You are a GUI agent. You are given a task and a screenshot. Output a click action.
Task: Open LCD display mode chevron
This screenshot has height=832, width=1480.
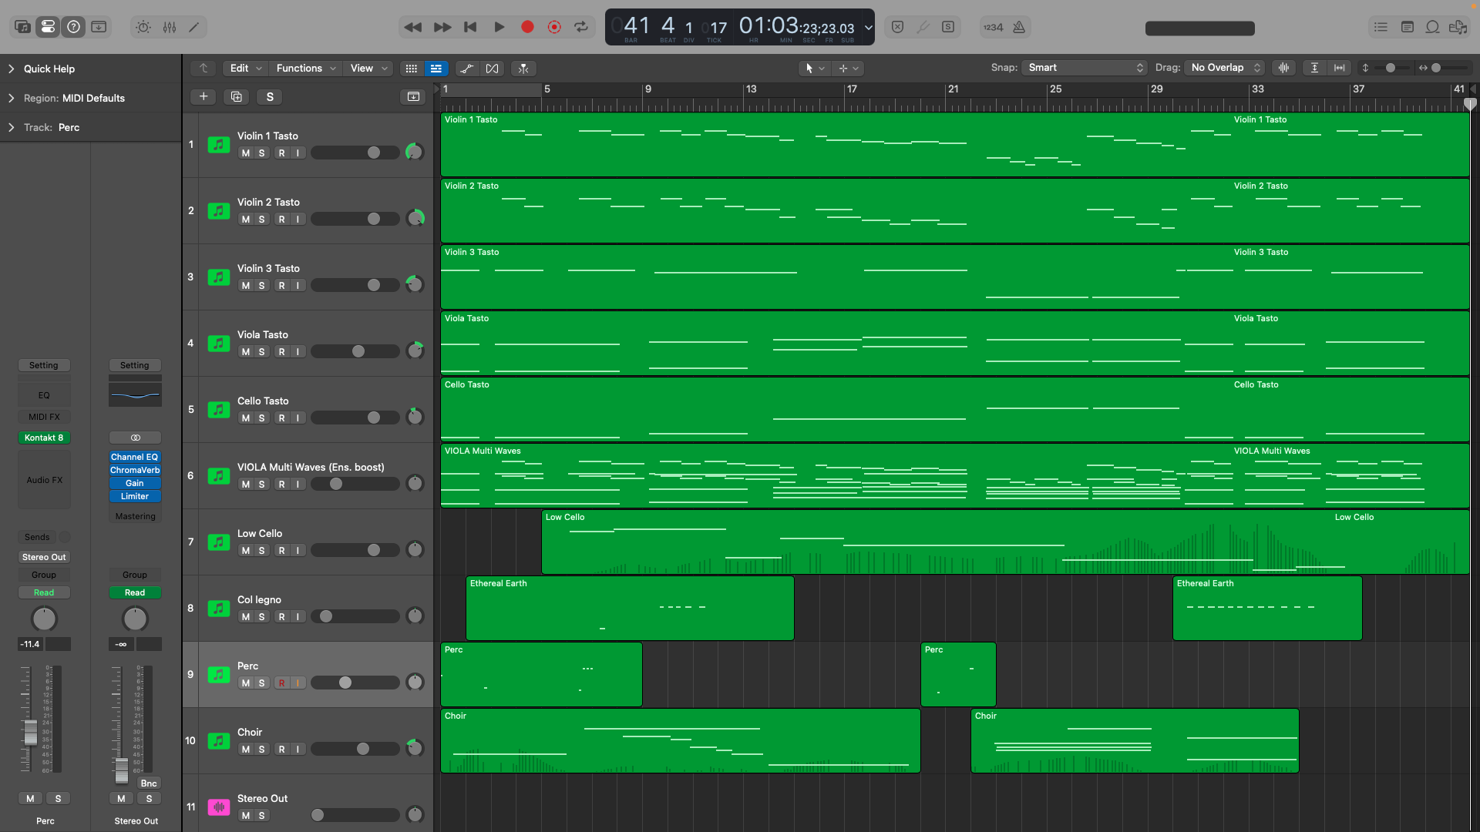[868, 28]
